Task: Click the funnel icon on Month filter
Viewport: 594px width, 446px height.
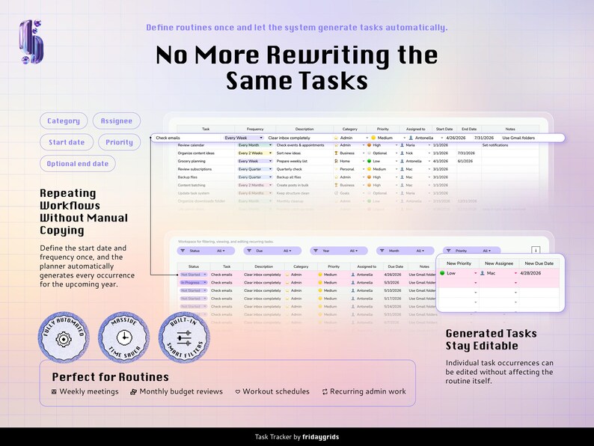Action: click(382, 251)
